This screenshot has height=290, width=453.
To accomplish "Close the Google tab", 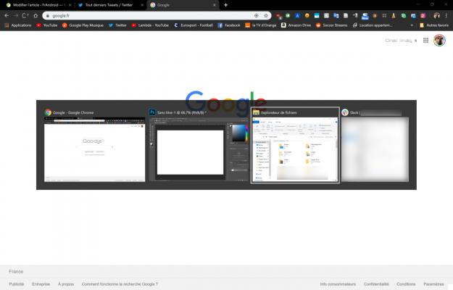I will (x=214, y=5).
